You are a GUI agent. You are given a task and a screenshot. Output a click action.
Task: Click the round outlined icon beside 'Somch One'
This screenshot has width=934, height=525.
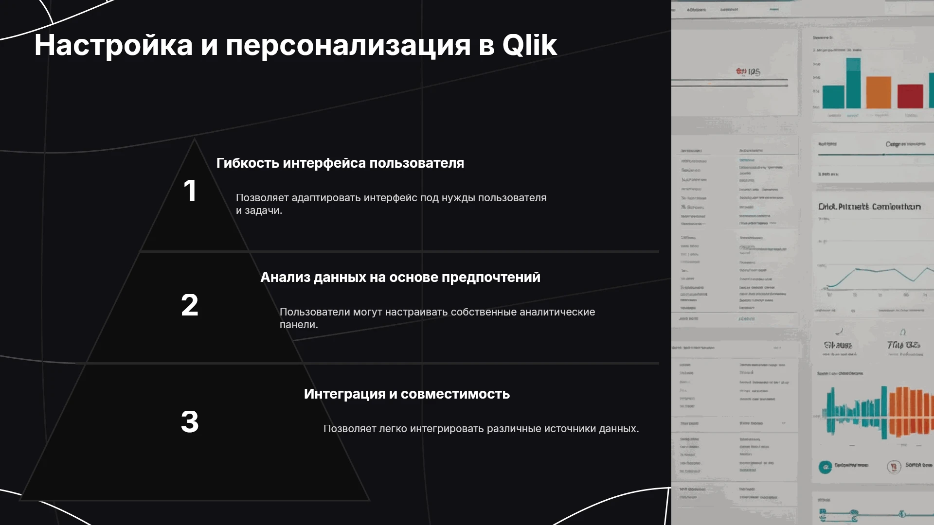coord(894,467)
